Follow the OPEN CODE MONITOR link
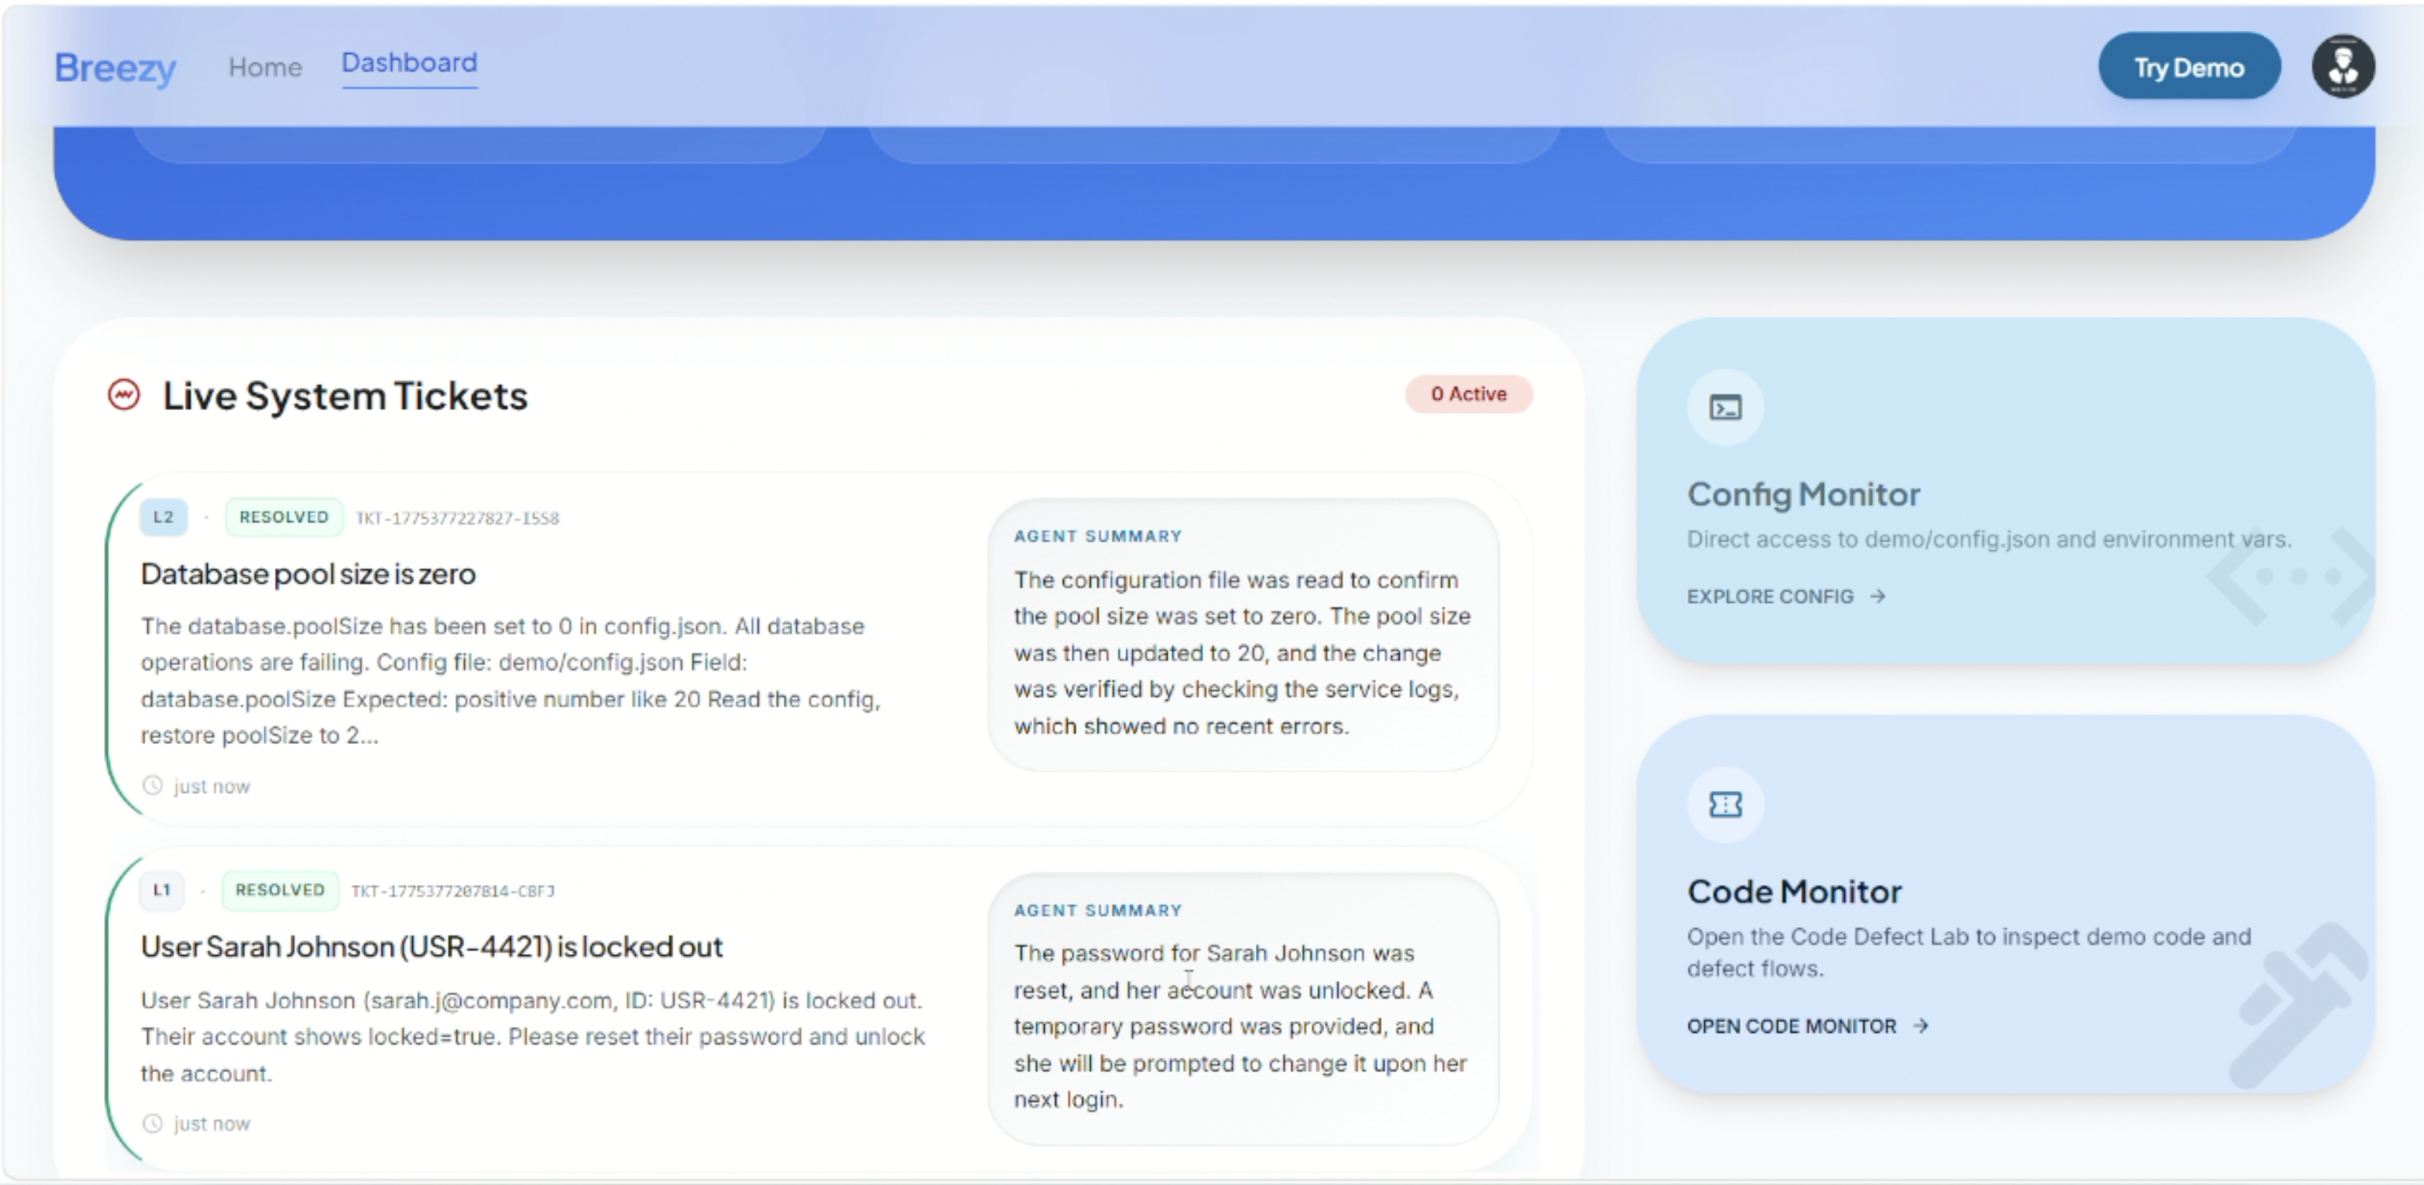This screenshot has width=2424, height=1185. coord(1791,1026)
